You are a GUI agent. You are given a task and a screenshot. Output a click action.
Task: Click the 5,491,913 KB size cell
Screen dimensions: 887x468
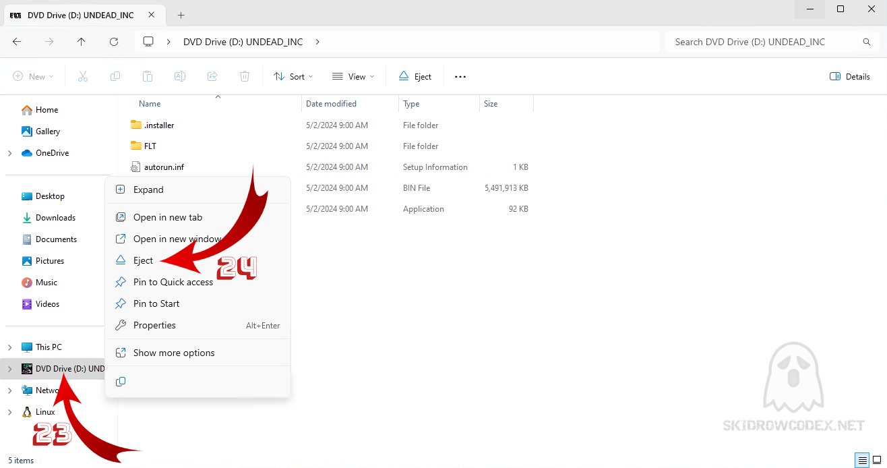tap(506, 188)
